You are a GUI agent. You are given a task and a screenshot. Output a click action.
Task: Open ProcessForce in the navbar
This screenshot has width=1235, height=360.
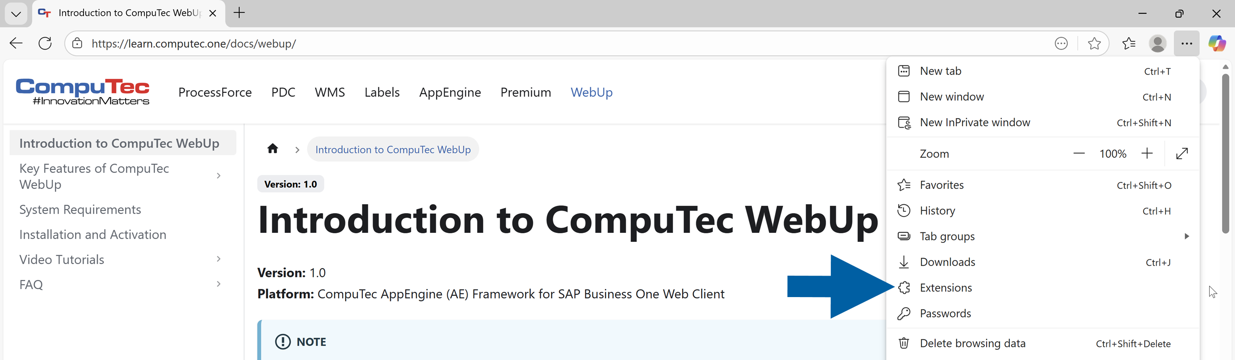pyautogui.click(x=215, y=92)
